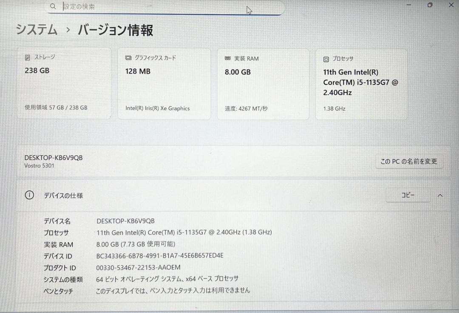Select the device name DESKTOP-KB6V9QB

53,157
